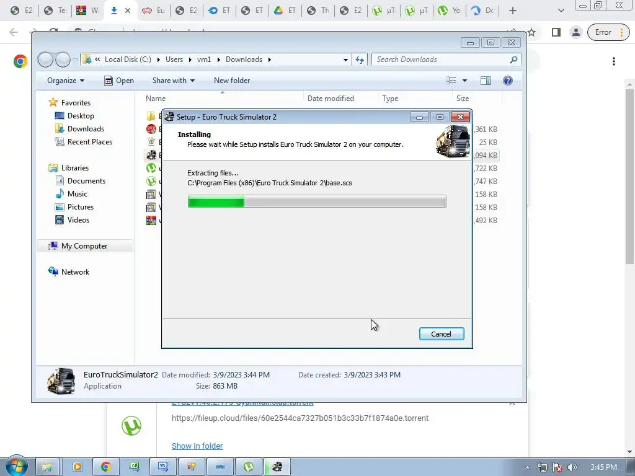Expand the address bar history dropdown

point(345,59)
